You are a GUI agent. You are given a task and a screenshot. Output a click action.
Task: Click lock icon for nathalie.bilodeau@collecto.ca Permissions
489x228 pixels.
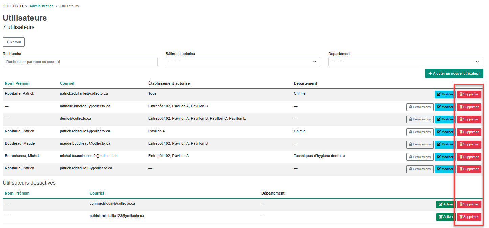click(410, 107)
